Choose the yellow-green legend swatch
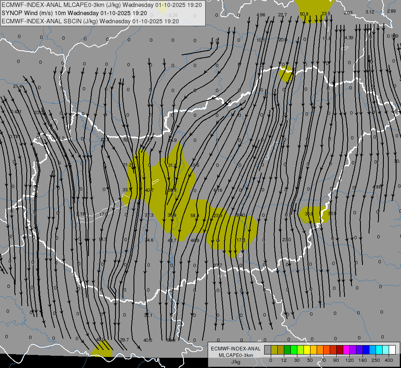401x368 pixels. coord(301,350)
